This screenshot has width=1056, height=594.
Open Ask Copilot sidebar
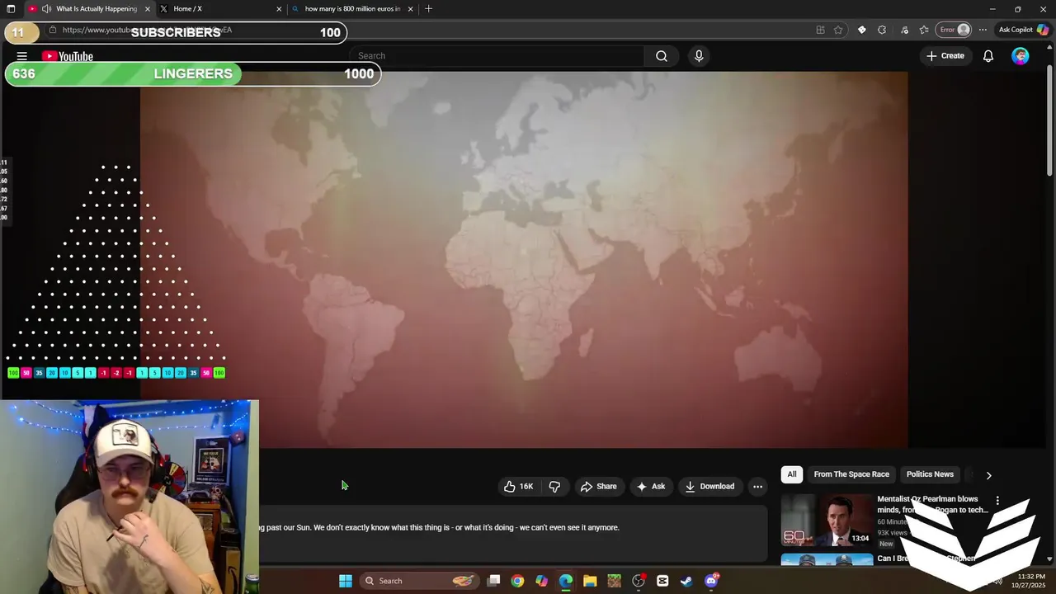[x=1023, y=30]
